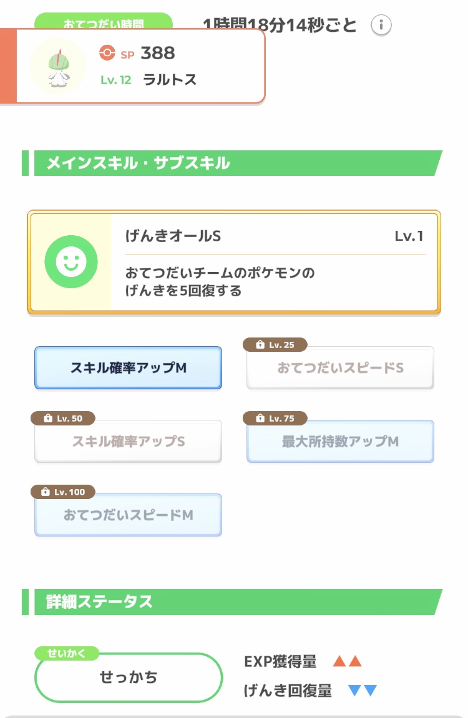Tap the Lv. 50 lock badge
Viewport: 468px width, 718px height.
(x=63, y=419)
